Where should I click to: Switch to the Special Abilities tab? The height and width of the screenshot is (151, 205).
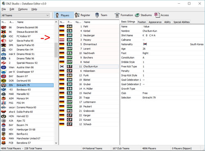182,22
